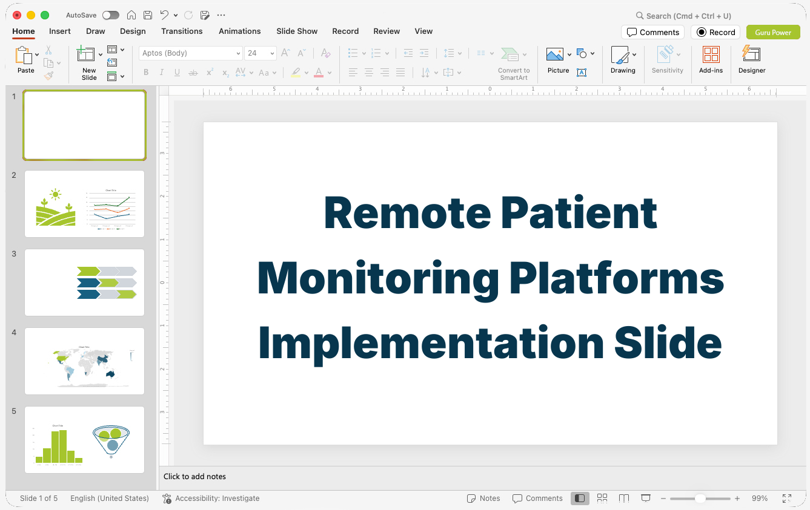This screenshot has height=510, width=810.
Task: Click the font color swatch
Action: coord(319,73)
